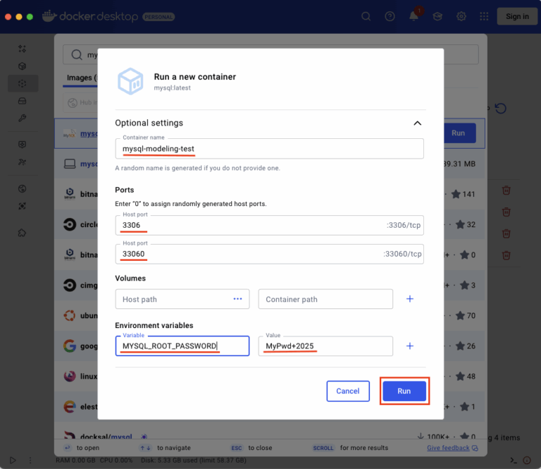541x469 pixels.
Task: Collapse the Optional settings section
Action: point(417,123)
